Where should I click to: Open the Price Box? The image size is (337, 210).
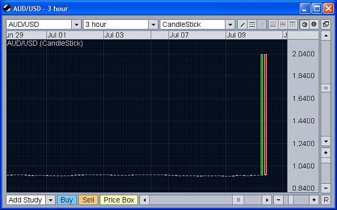pos(119,200)
